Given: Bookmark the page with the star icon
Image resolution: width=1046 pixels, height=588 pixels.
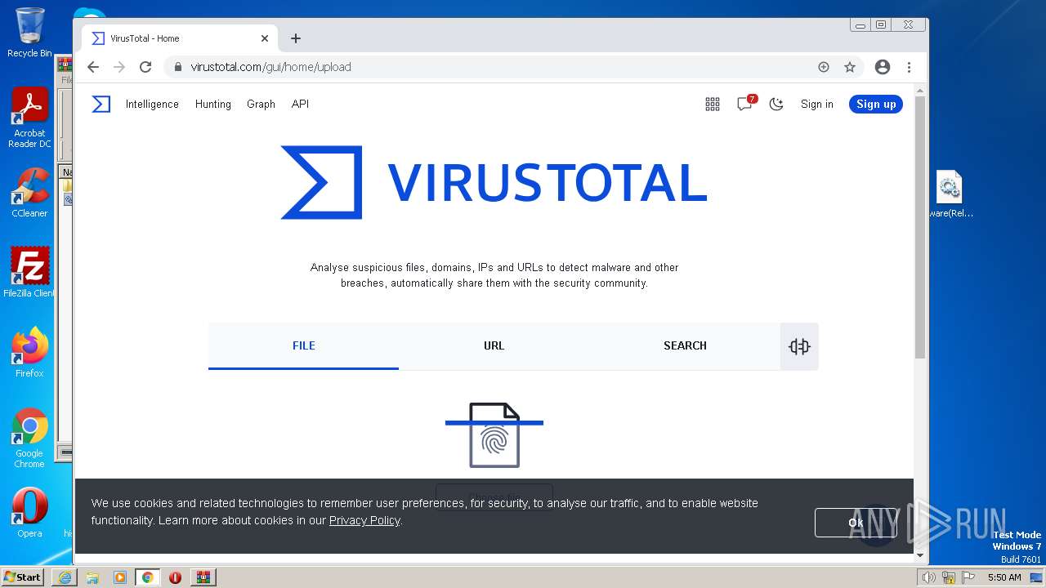Looking at the screenshot, I should point(850,67).
